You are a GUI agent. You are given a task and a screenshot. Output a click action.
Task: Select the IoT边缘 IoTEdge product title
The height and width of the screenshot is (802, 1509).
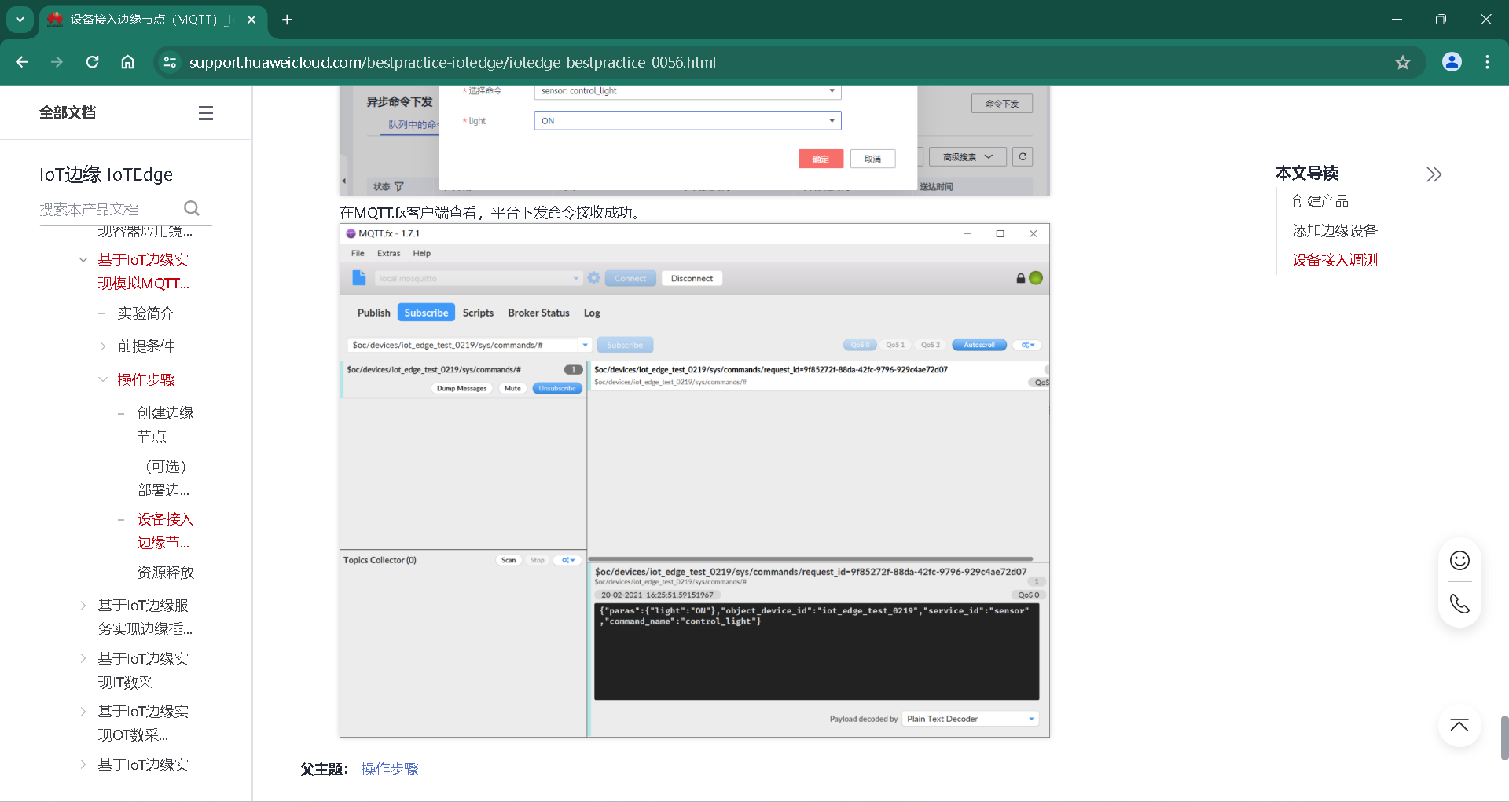106,174
